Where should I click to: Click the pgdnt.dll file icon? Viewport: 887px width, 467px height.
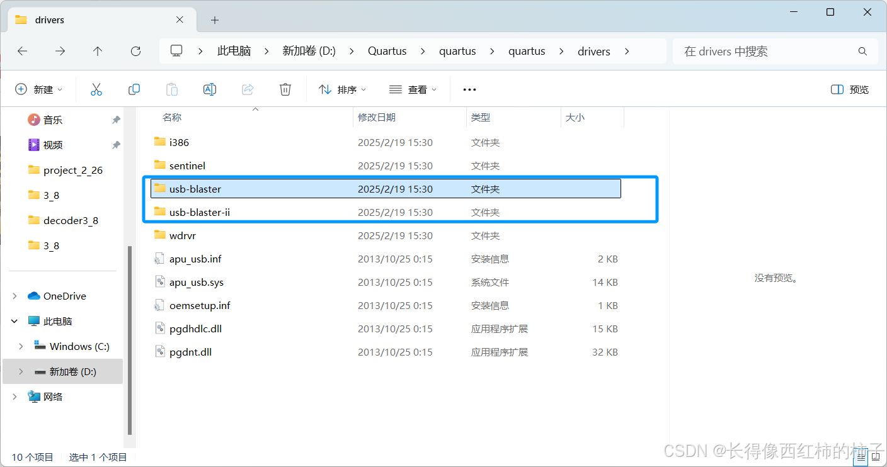[159, 352]
